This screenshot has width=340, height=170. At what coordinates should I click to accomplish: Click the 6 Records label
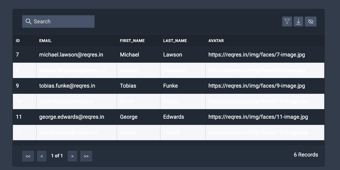[306, 155]
